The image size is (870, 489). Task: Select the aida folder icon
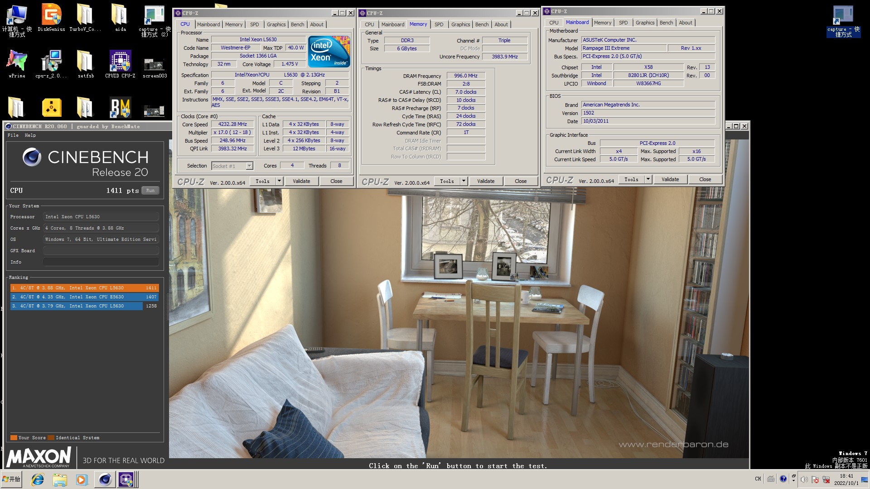tap(120, 17)
